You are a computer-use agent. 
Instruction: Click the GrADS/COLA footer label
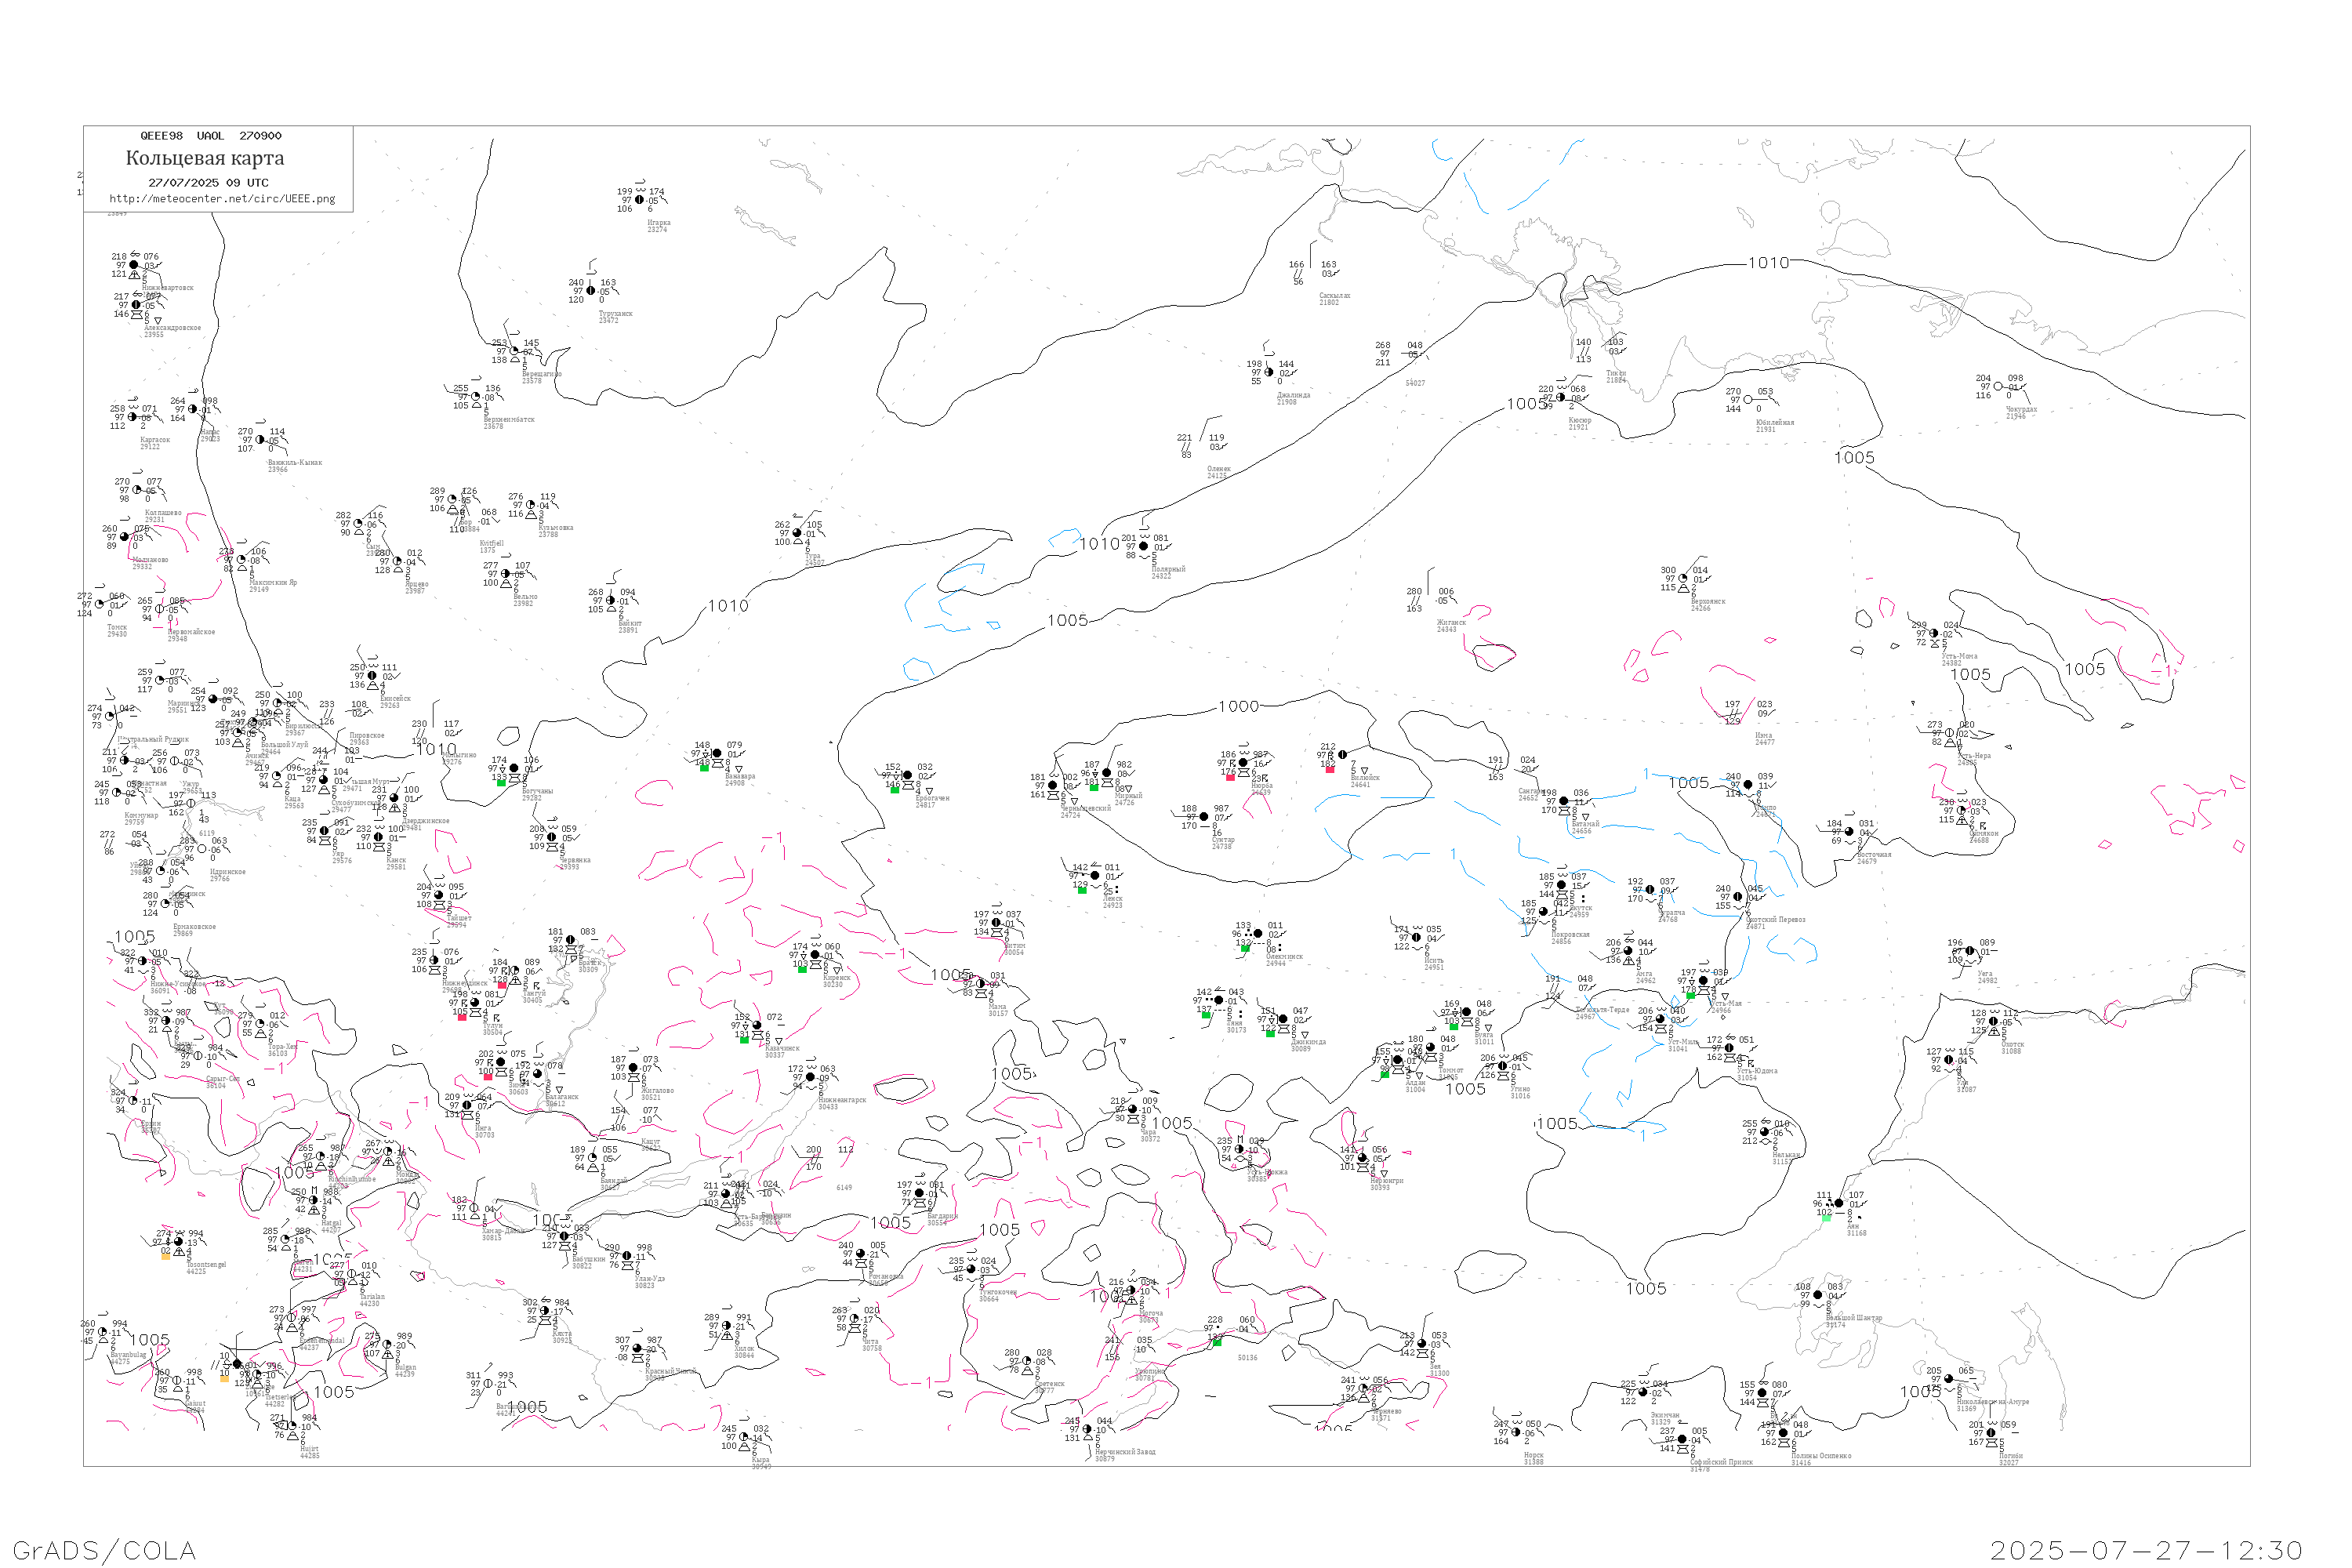tap(104, 1550)
